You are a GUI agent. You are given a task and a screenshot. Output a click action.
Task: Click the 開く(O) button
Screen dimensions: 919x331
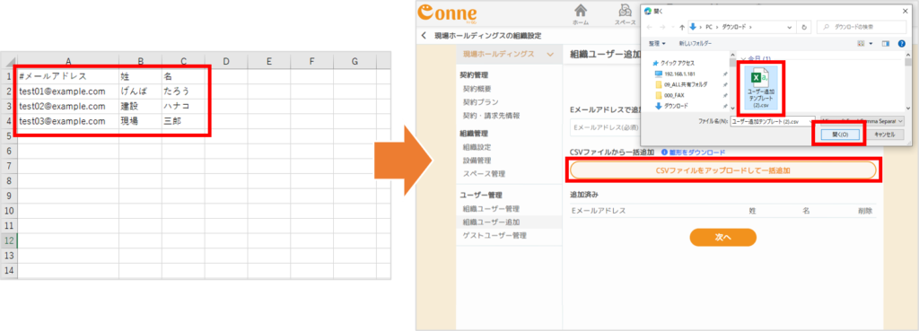839,135
